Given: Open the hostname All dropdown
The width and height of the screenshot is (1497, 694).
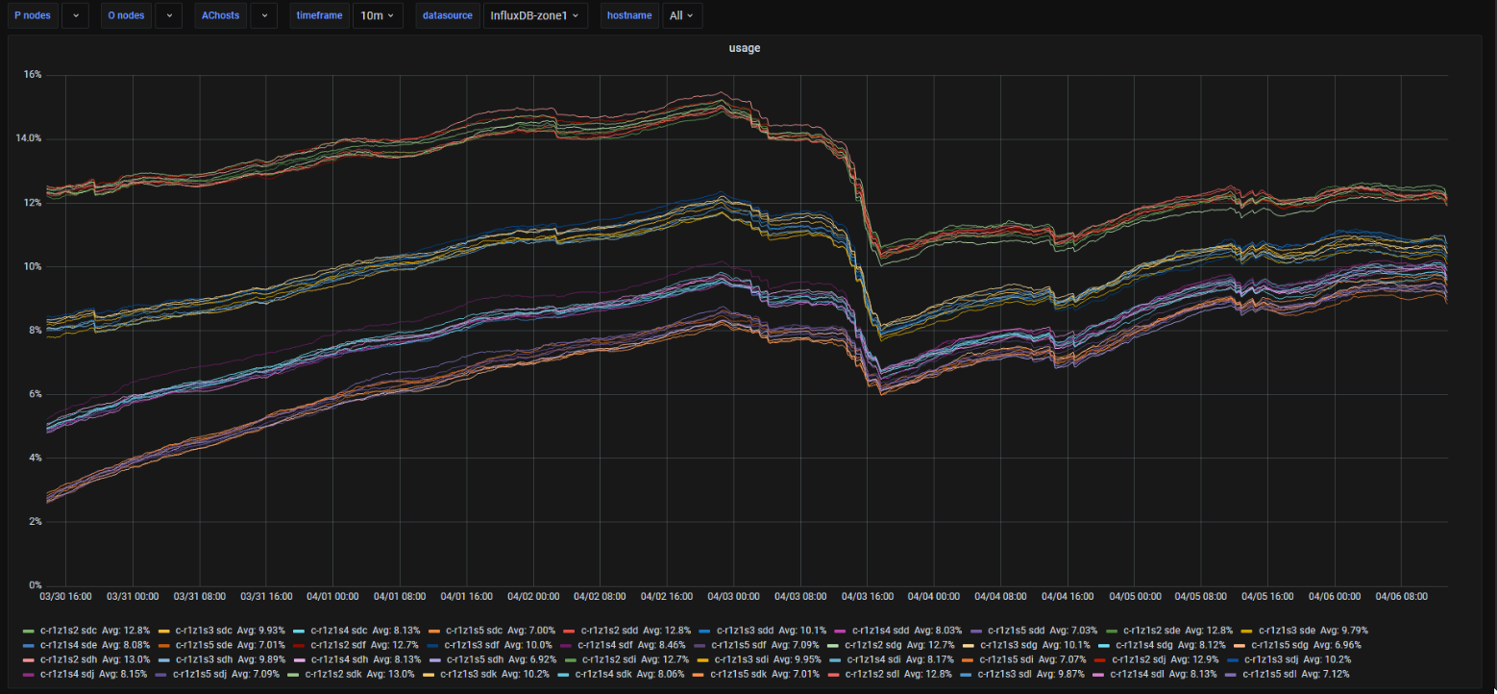Looking at the screenshot, I should pyautogui.click(x=681, y=15).
